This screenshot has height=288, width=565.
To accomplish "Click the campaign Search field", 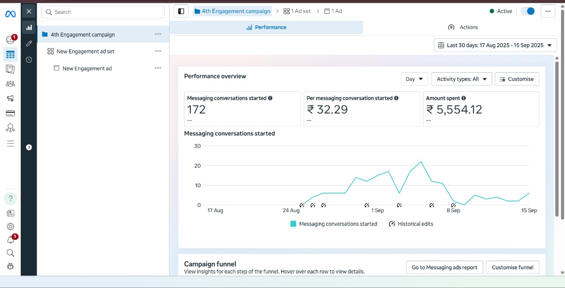I will (x=103, y=12).
